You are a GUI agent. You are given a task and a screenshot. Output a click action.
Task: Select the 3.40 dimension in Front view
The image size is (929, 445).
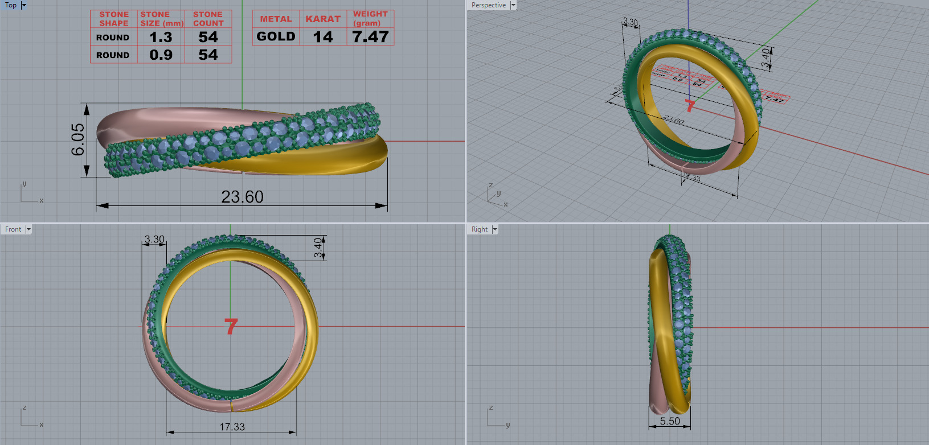[x=318, y=248]
